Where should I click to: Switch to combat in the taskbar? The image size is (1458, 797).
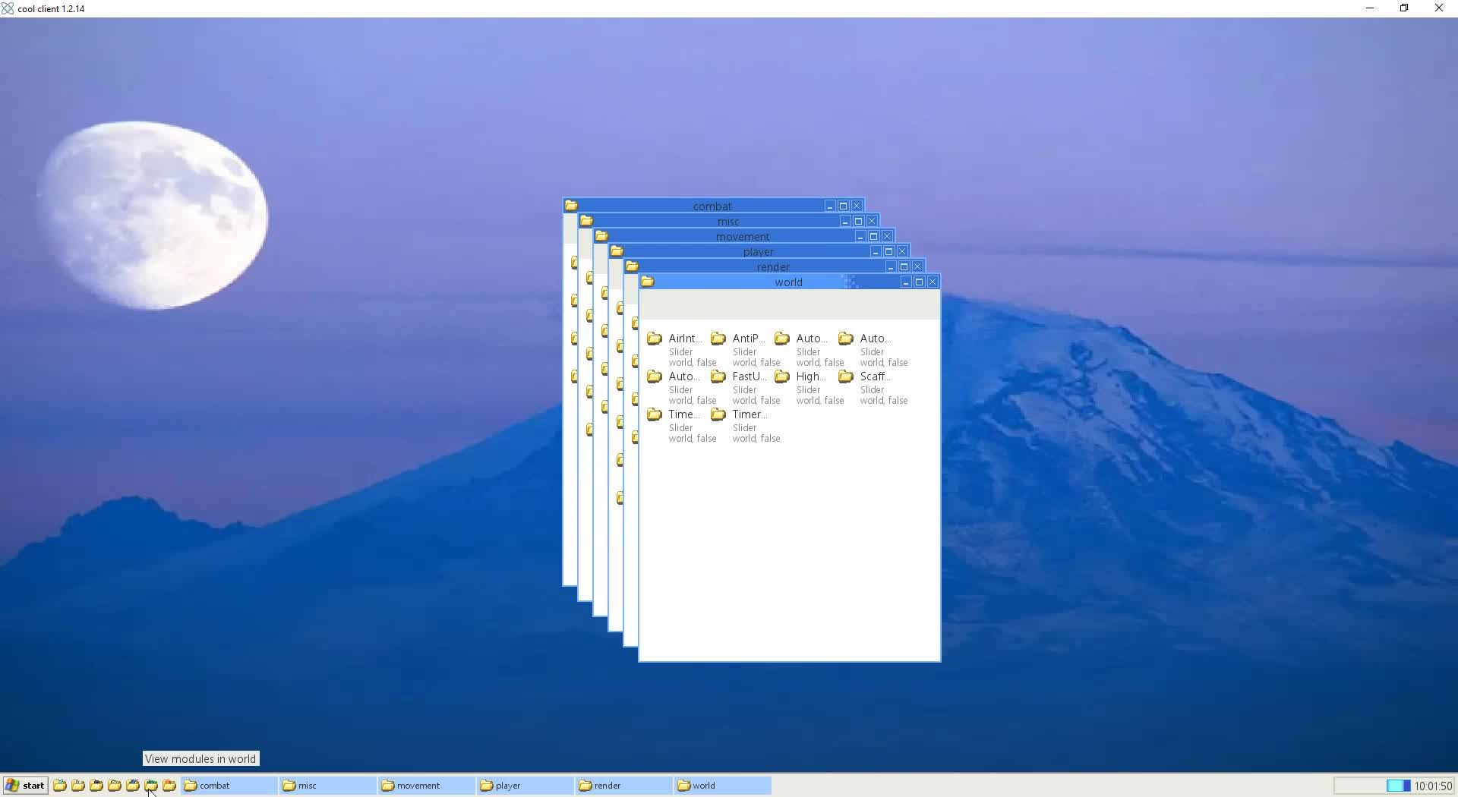[229, 786]
